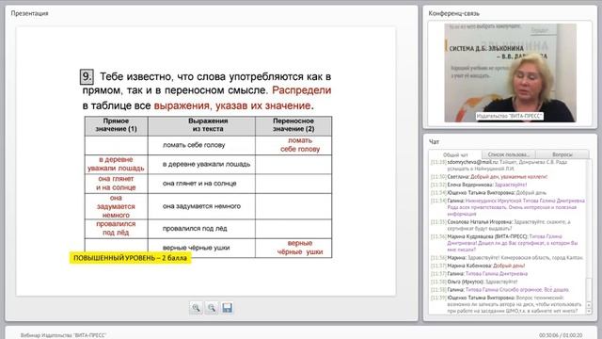Click the presenter video thumbnail
This screenshot has width=602, height=339.
[x=510, y=73]
